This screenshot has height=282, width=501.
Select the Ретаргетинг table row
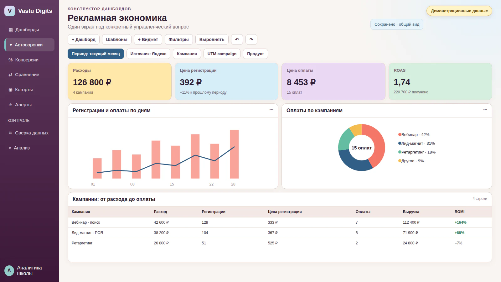coord(280,243)
